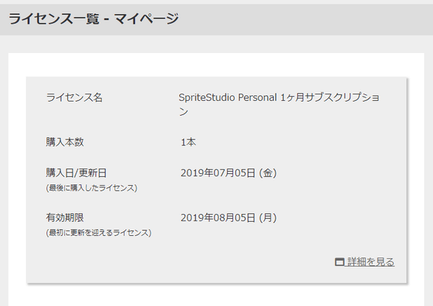The width and height of the screenshot is (433, 306).
Task: Click the (月) weekday marker
Action: tap(268, 218)
